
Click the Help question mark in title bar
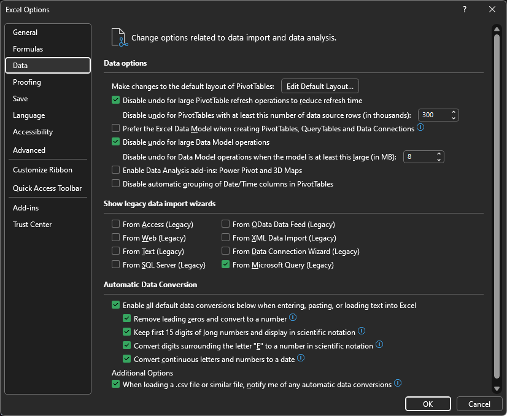click(465, 9)
